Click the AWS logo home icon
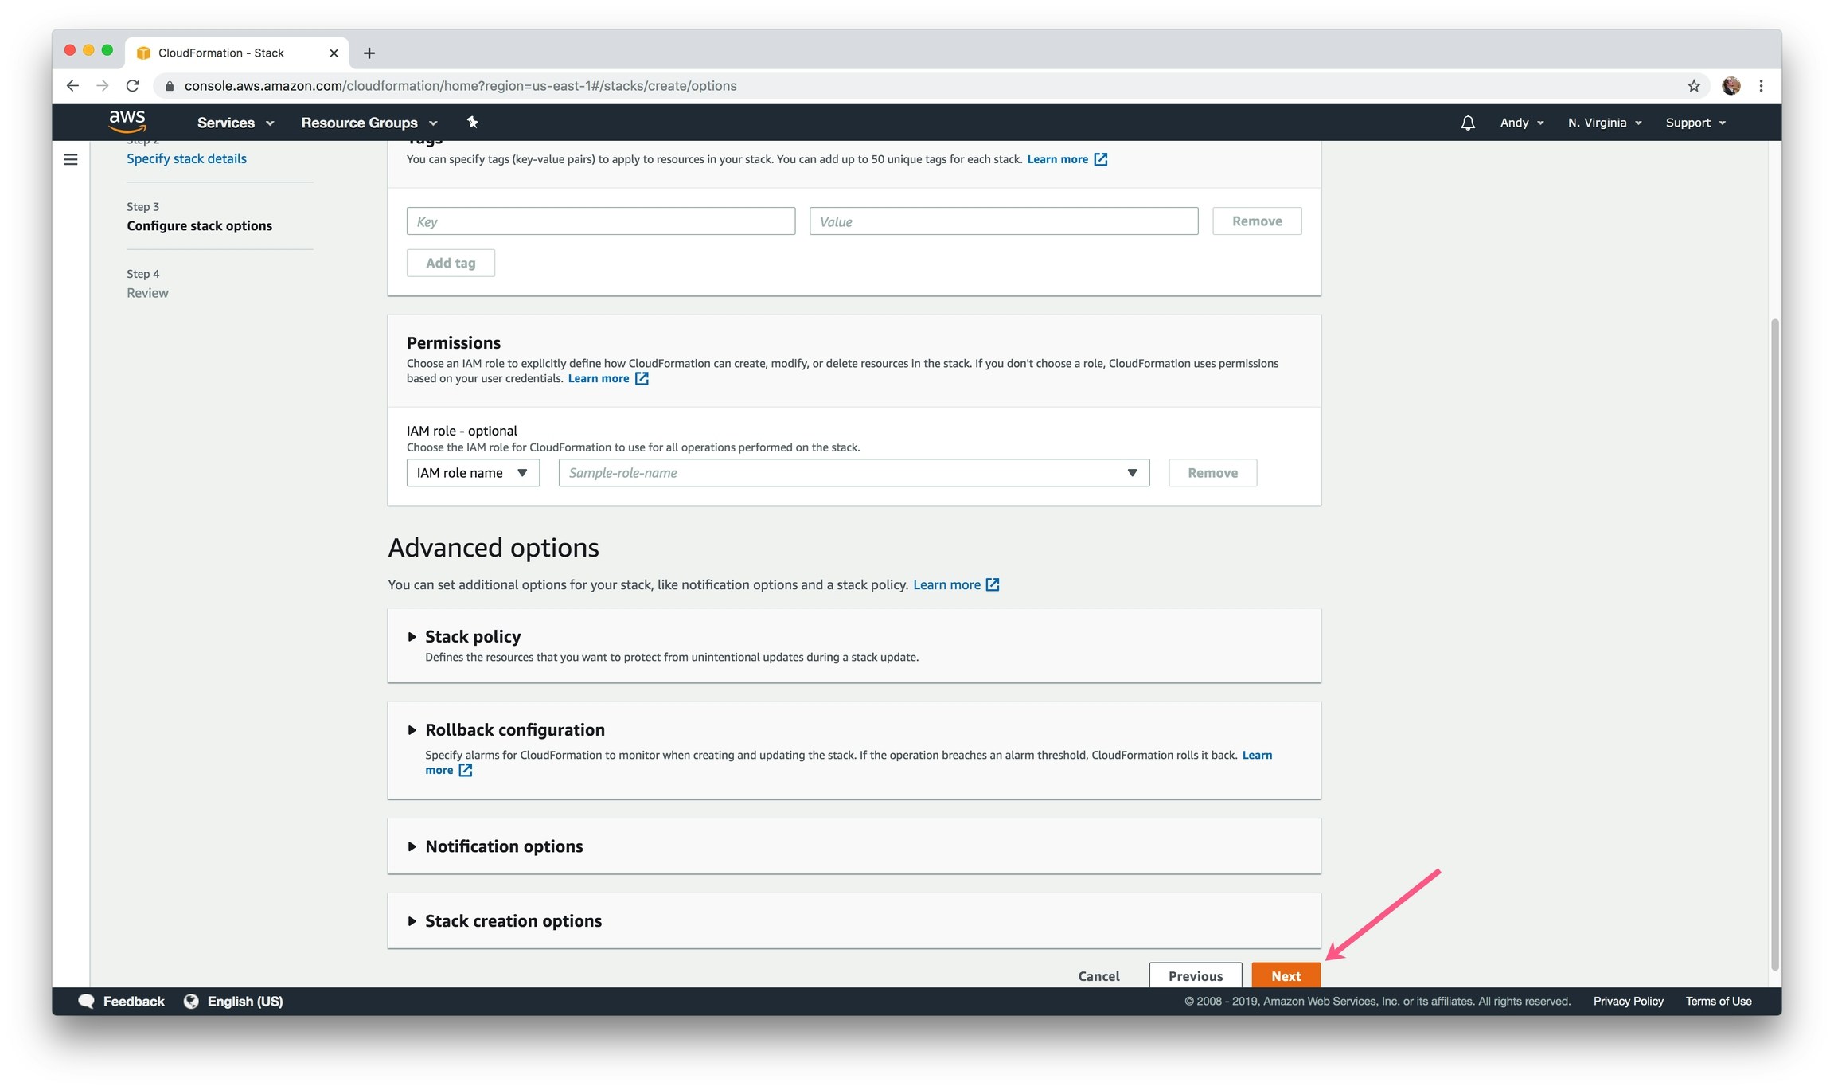Screen dimensions: 1834x1090 127,121
